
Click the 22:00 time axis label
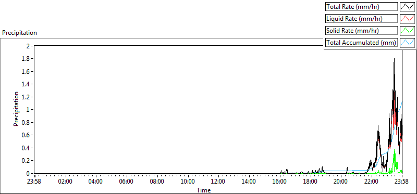(372, 182)
